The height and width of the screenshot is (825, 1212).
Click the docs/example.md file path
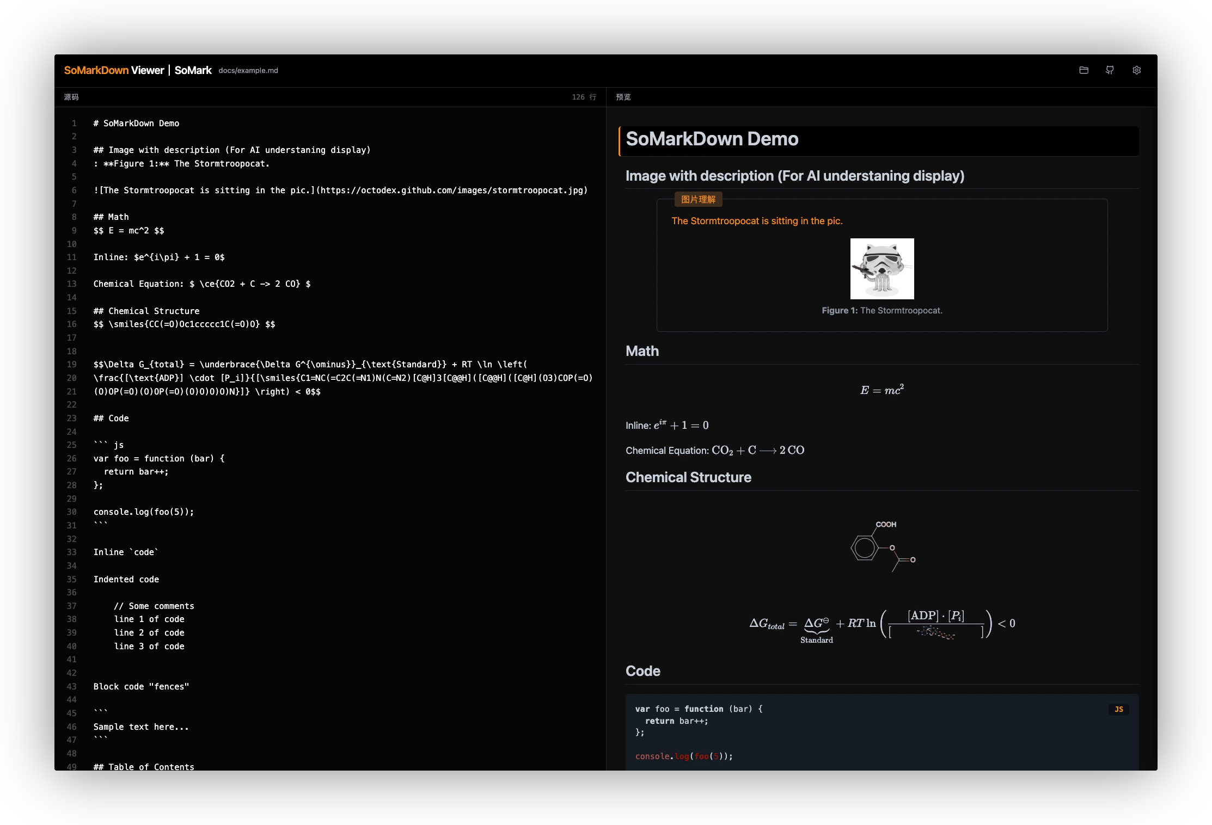(x=248, y=70)
